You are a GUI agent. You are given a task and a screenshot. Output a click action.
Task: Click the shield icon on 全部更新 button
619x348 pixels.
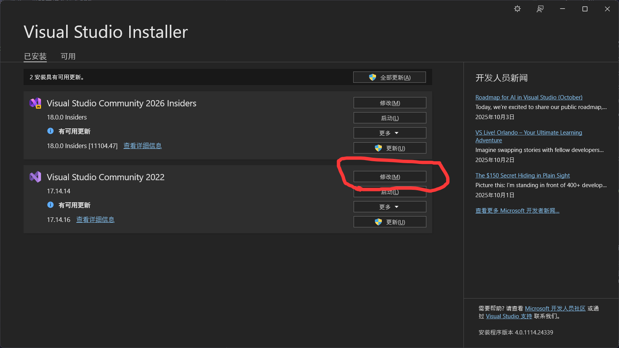[x=373, y=77]
